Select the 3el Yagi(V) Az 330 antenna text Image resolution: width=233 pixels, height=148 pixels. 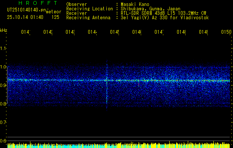[165, 18]
